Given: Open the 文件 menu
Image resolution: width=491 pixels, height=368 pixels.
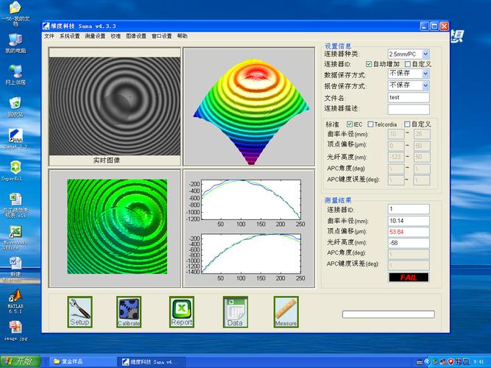Looking at the screenshot, I should click(x=49, y=36).
